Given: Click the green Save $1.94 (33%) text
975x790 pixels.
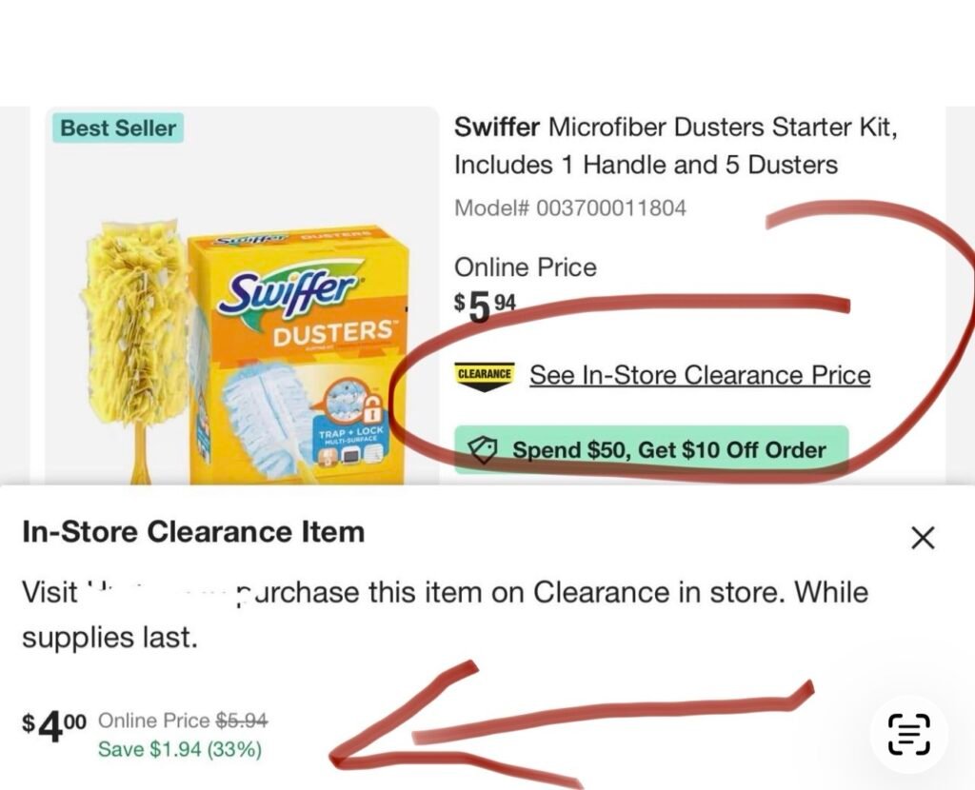Looking at the screenshot, I should 180,749.
